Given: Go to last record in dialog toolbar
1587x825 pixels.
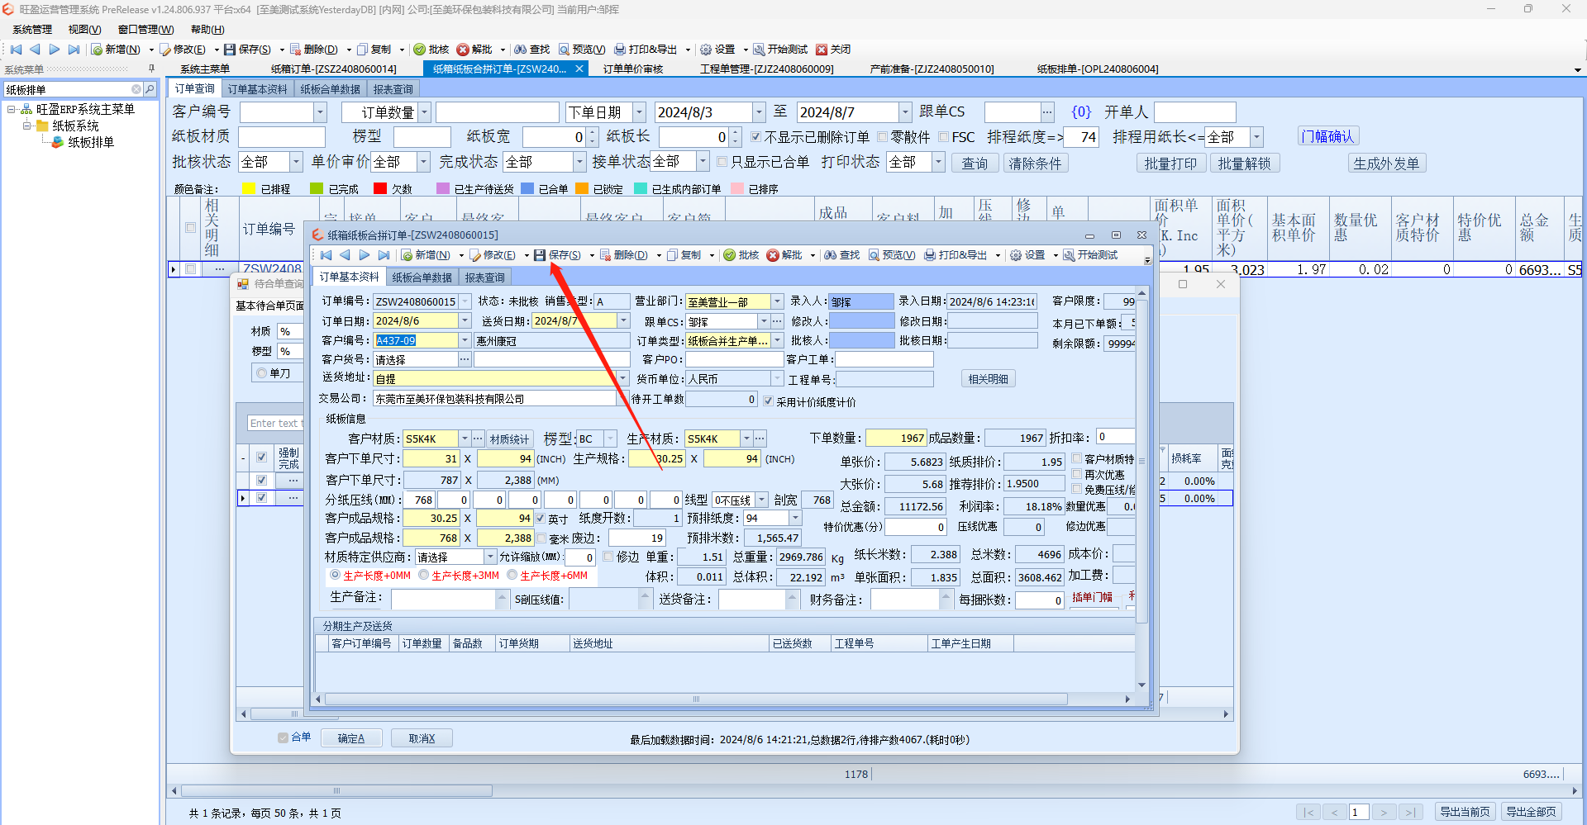Looking at the screenshot, I should pyautogui.click(x=384, y=255).
